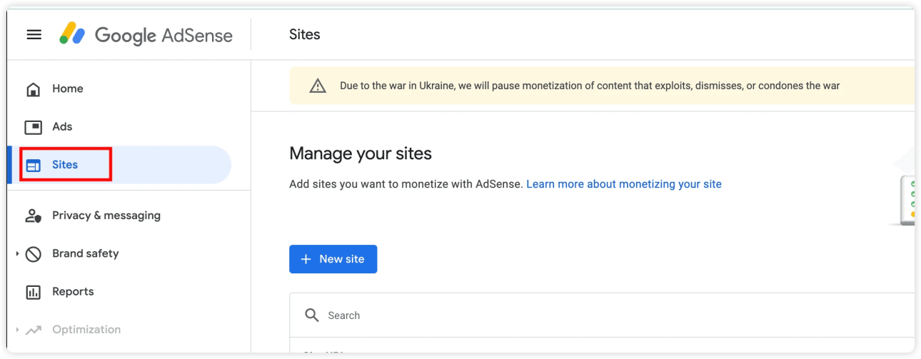Click the magnifier search icon
The width and height of the screenshot is (921, 359).
(x=312, y=315)
